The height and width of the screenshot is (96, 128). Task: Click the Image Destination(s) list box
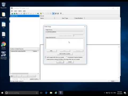pyautogui.click(x=65, y=44)
